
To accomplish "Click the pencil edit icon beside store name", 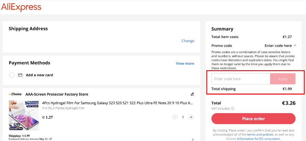I will coord(192,94).
